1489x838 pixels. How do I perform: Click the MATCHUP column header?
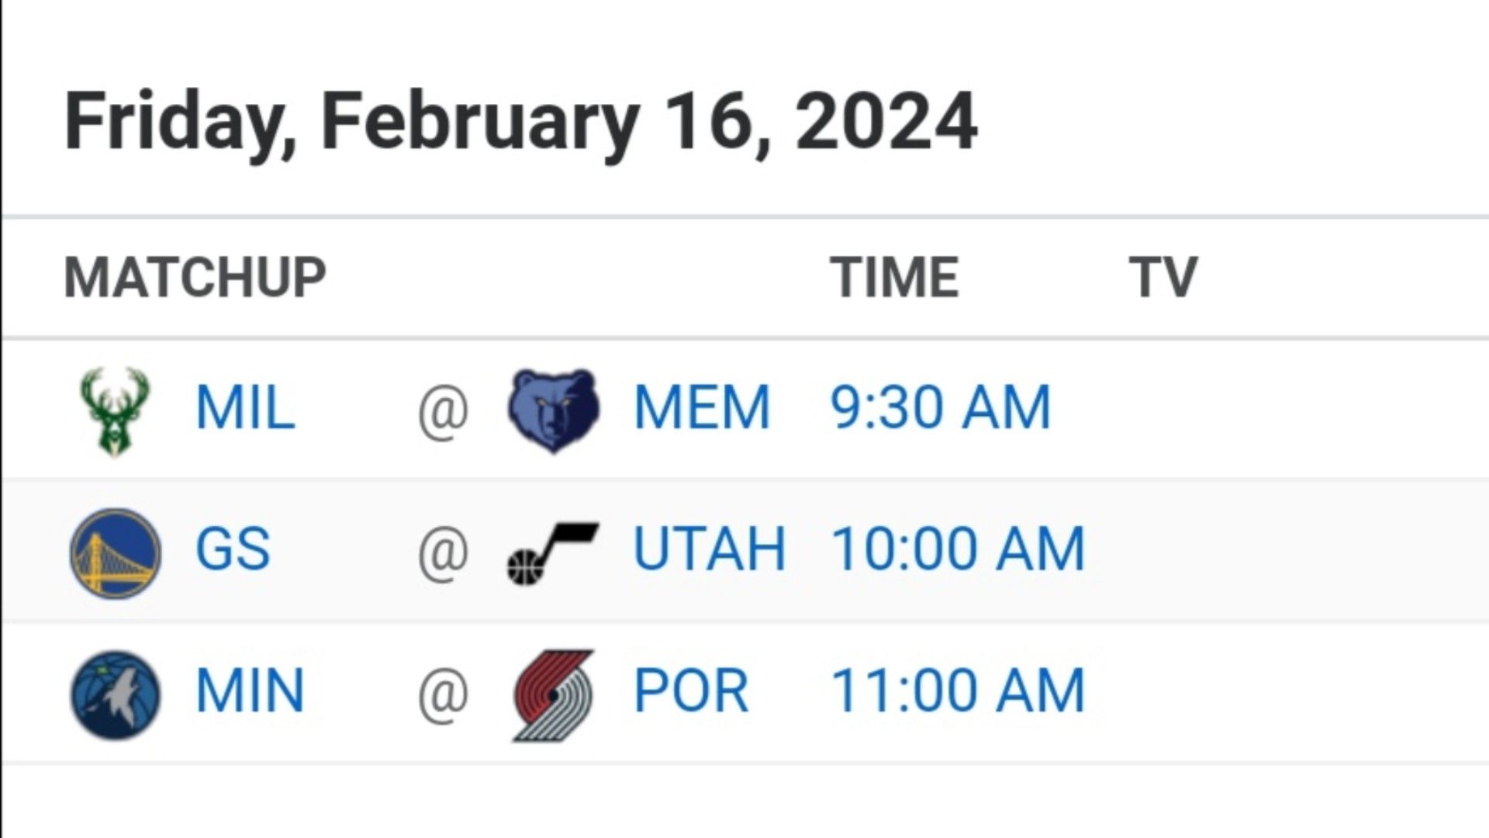195,277
